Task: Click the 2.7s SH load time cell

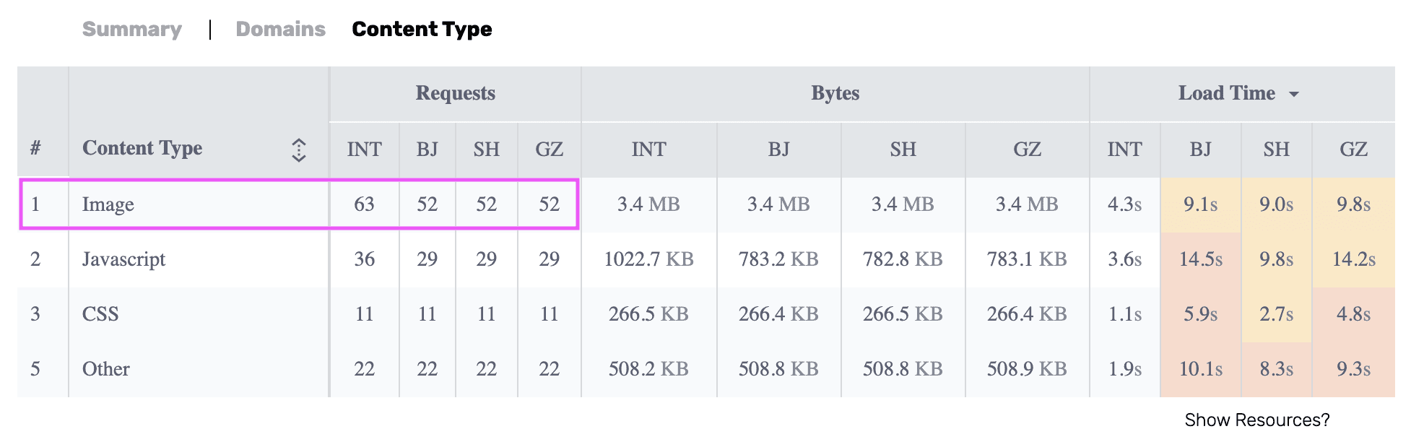Action: coord(1276,314)
